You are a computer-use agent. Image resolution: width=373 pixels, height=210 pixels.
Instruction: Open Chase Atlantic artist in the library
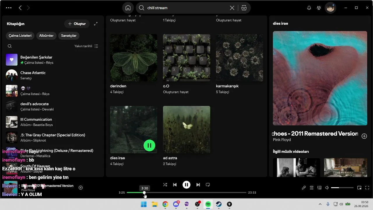pos(53,75)
